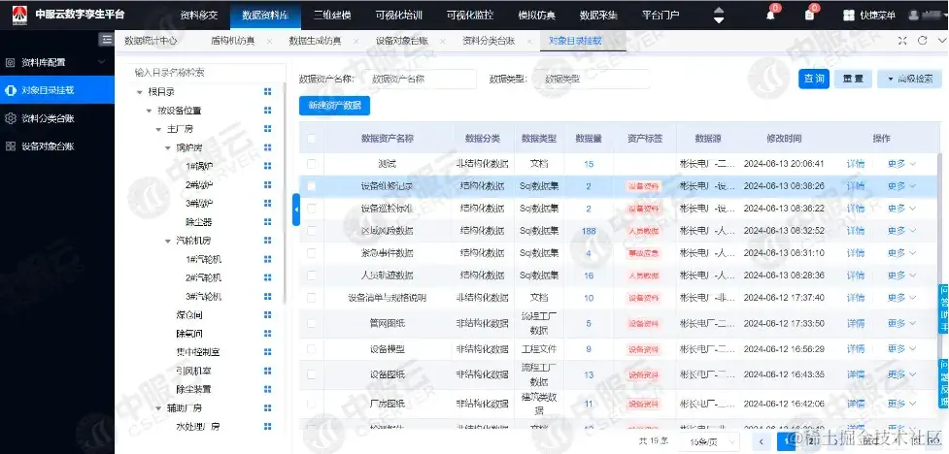Viewport: 949px width, 454px height.
Task: Collapse the 辅助厂房 tree arrow
Action: tap(158, 408)
